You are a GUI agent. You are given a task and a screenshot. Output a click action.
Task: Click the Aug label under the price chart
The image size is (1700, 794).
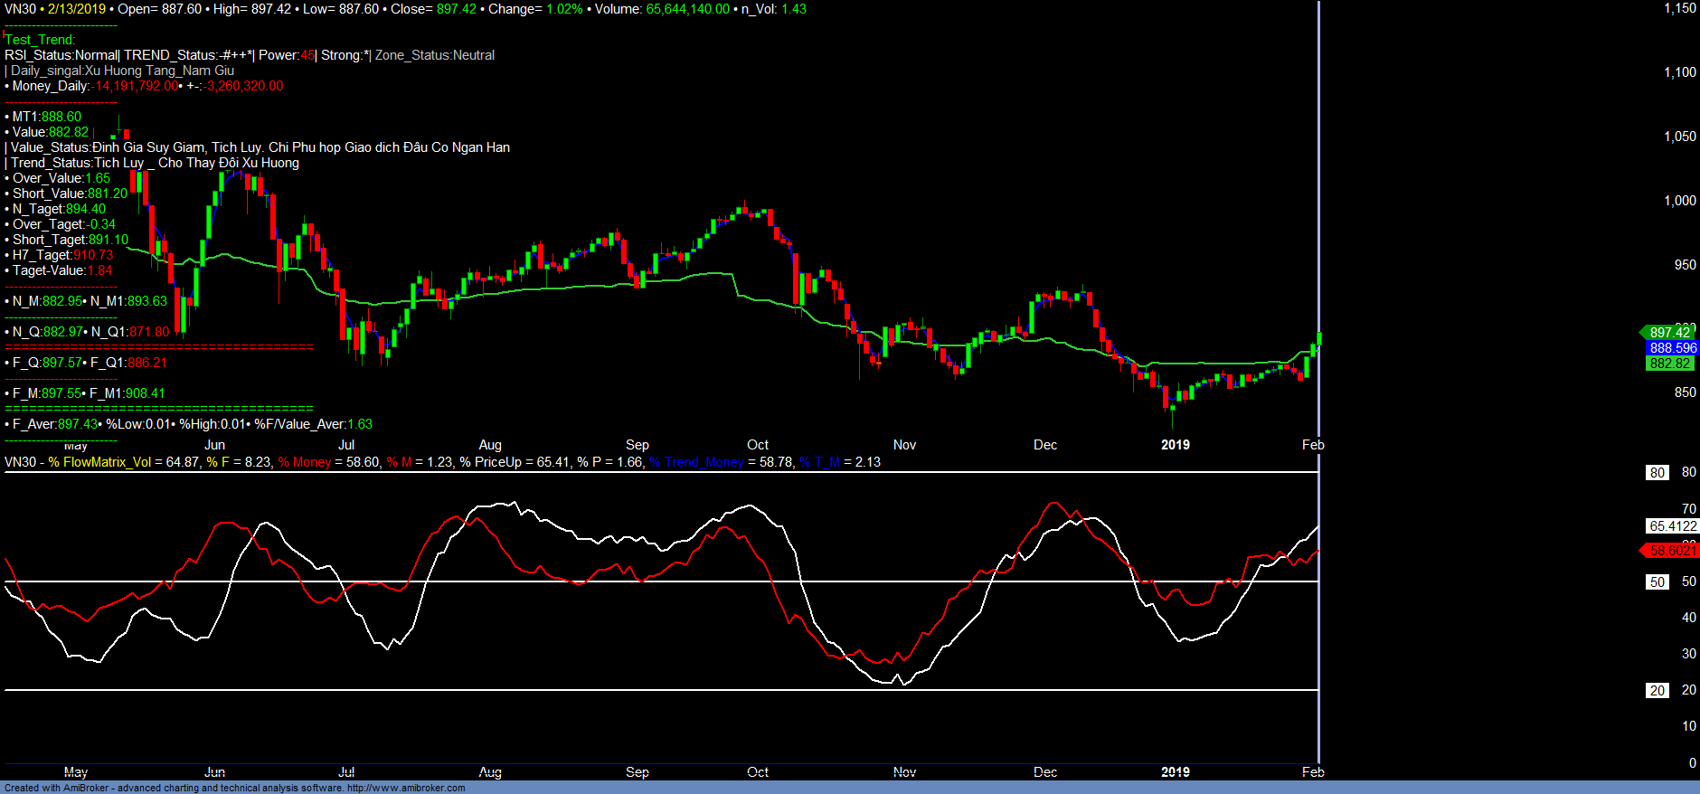click(x=490, y=445)
